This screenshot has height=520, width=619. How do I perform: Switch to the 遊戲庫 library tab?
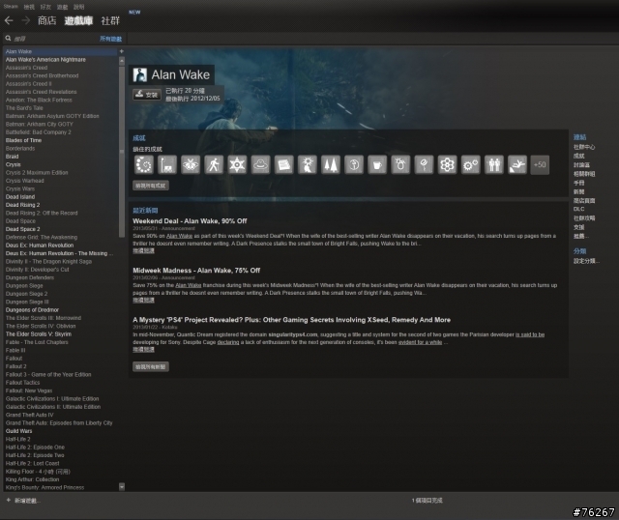point(78,20)
